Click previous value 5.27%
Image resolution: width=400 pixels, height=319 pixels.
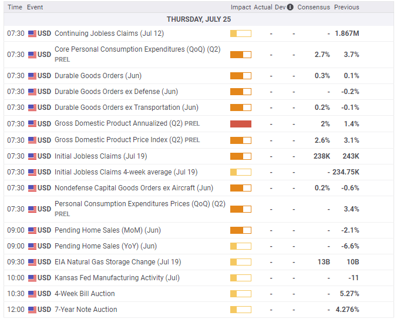click(349, 294)
